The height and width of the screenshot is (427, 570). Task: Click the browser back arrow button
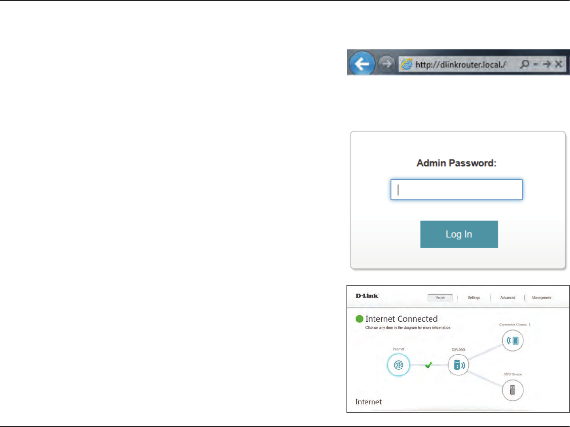(x=362, y=63)
